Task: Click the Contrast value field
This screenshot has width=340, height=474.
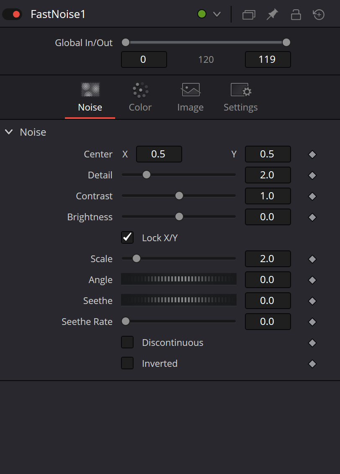Action: (x=268, y=196)
